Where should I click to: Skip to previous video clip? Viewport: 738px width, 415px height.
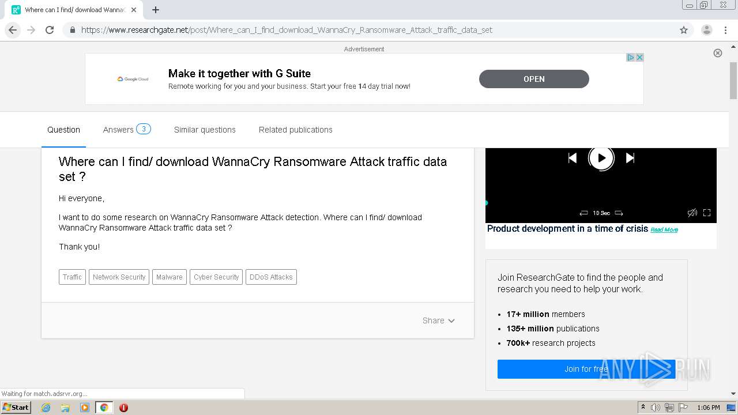tap(573, 158)
